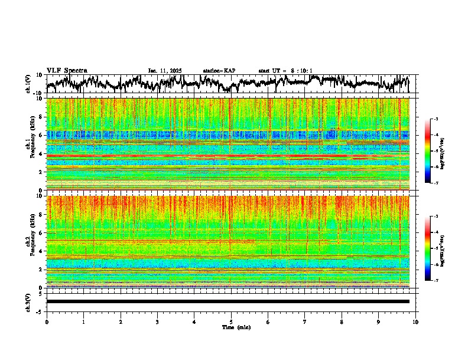Click the ch.1 voltage waveform trace
Viewport: 468px width, 361px height.
point(227,83)
